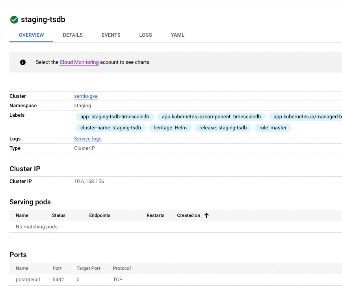Sort the Ports table by Target Port
This screenshot has height=286, width=342.
pyautogui.click(x=88, y=268)
